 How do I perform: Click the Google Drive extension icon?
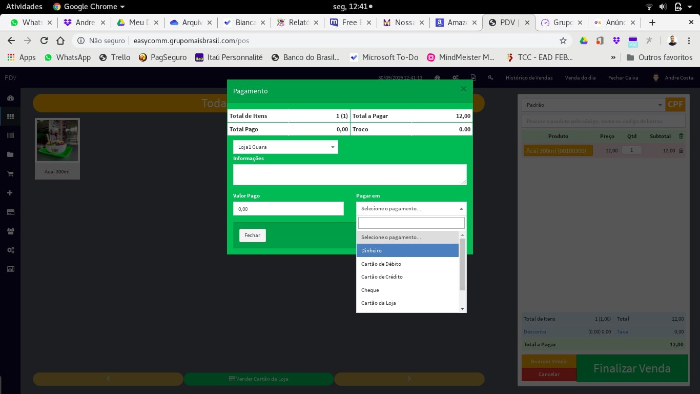583,41
